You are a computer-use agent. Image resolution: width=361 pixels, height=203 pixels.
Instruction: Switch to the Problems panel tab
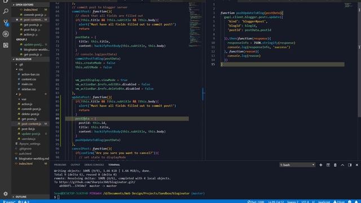pos(60,165)
